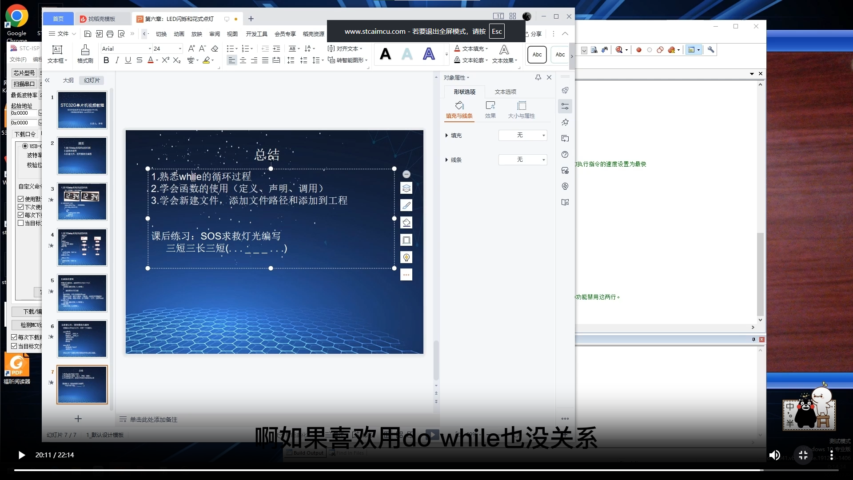This screenshot has height=480, width=853.
Task: Click the underline formatting icon
Action: (128, 60)
